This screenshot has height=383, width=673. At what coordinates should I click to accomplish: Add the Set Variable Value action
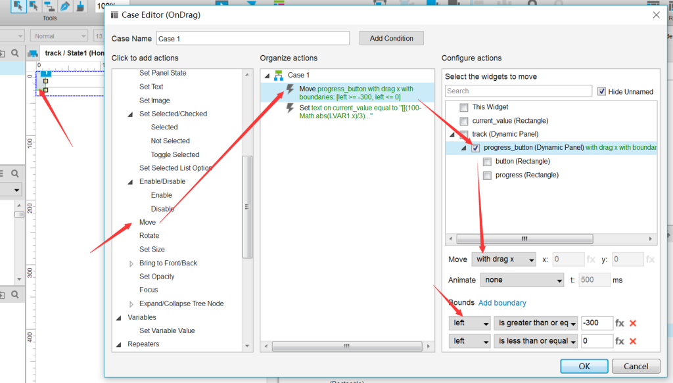(x=167, y=330)
